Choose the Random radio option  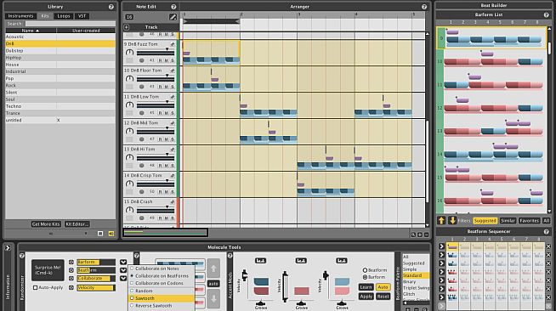[132, 291]
